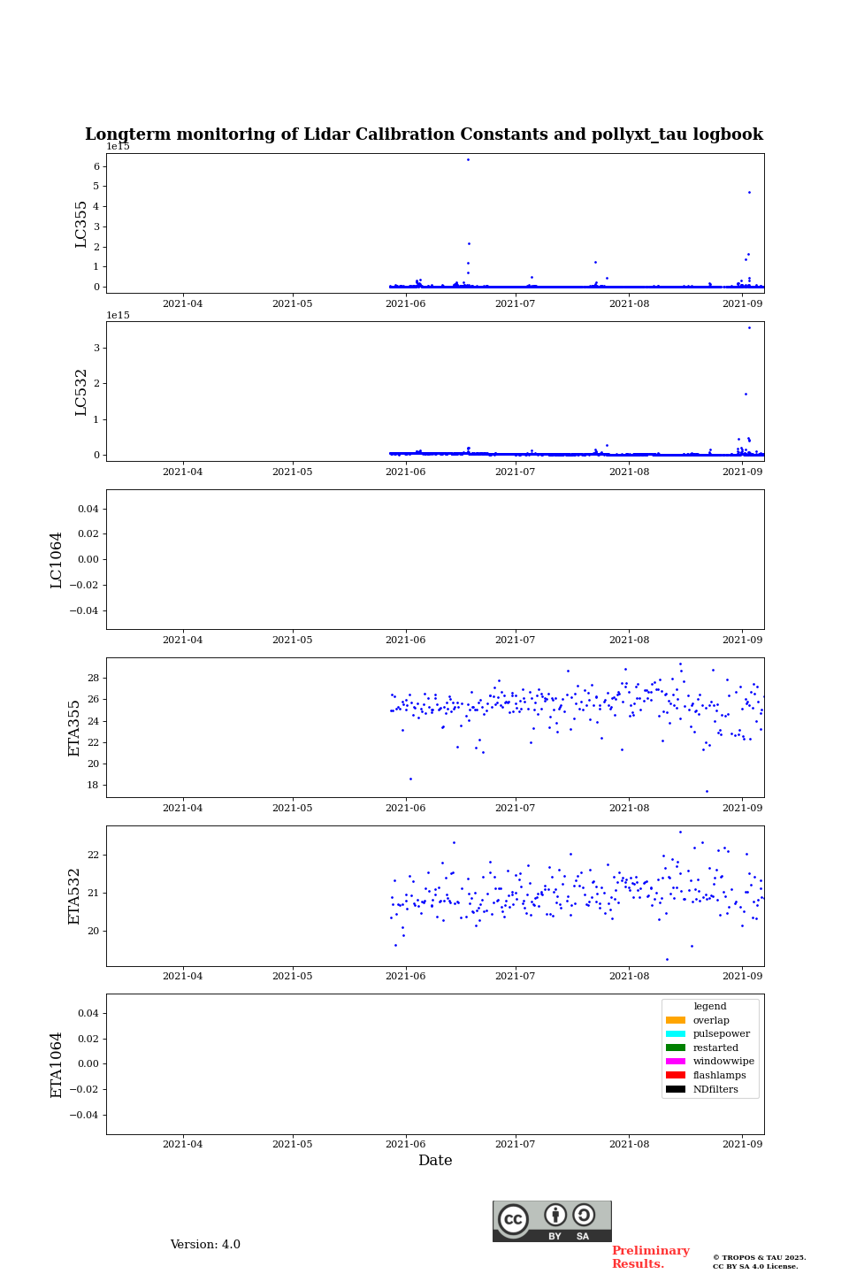Image resolution: width=849 pixels, height=1274 pixels.
Task: Select the 'NDfilters' legend label
Action: 715,1089
